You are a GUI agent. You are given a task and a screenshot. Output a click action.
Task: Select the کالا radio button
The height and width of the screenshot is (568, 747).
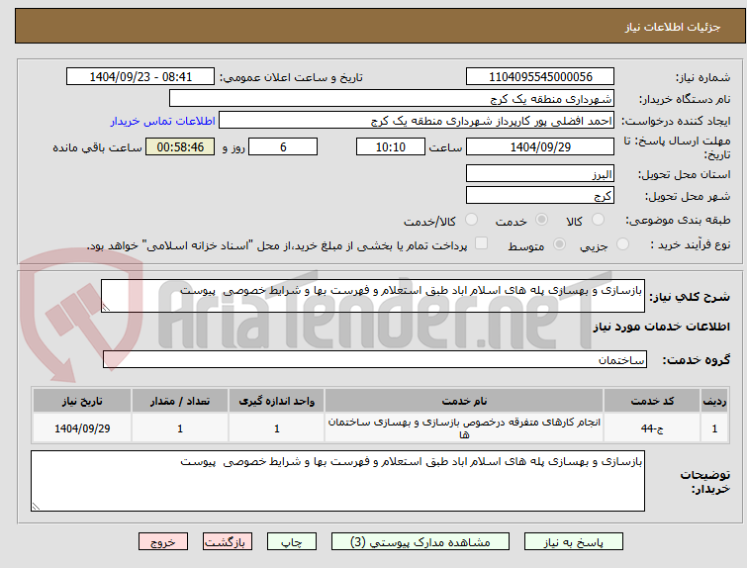[x=598, y=220]
